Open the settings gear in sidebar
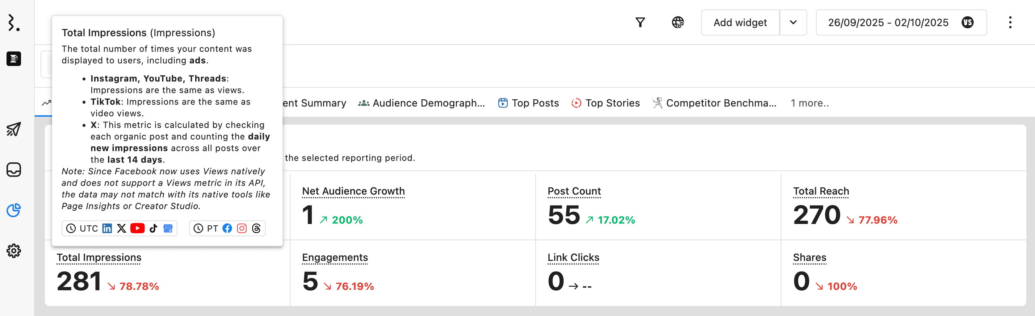Screen dimensions: 1035x316 (14, 251)
